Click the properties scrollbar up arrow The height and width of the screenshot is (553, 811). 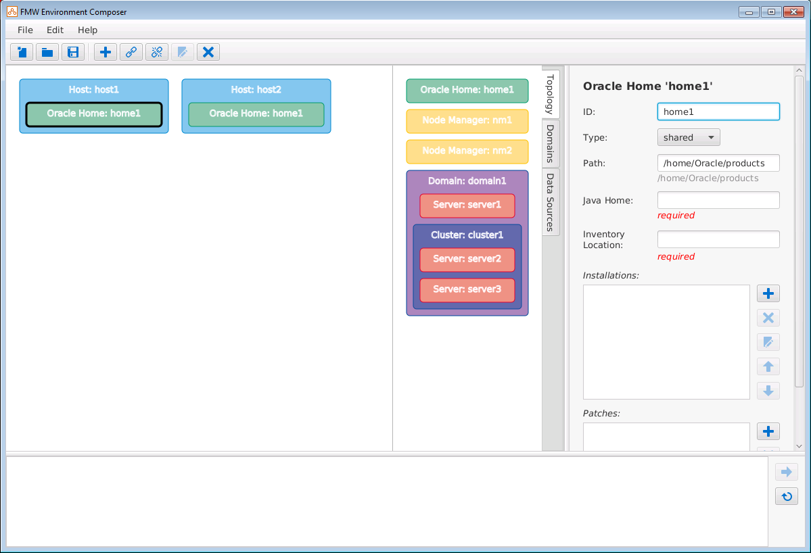point(799,70)
